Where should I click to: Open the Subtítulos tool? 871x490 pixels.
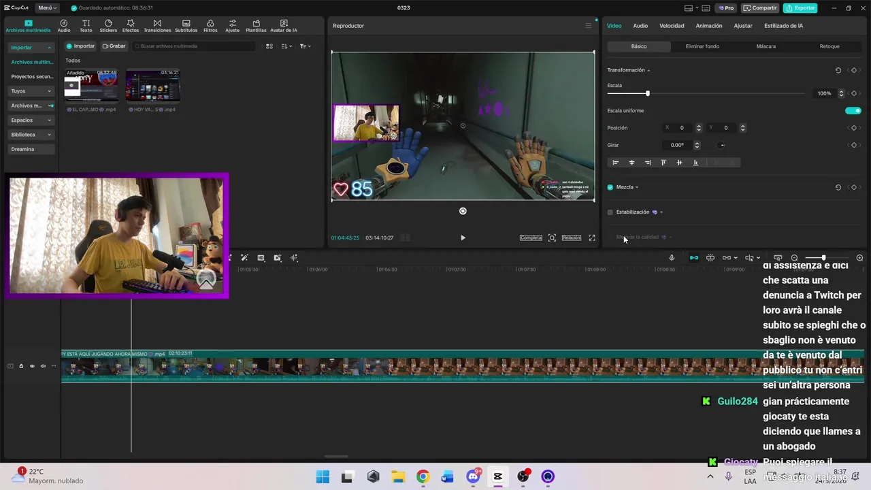(x=186, y=26)
